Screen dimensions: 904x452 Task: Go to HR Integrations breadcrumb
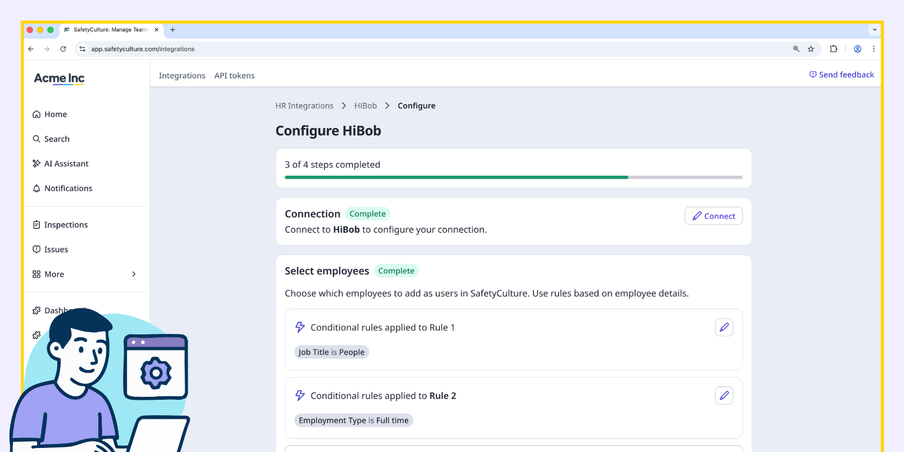[x=304, y=106]
